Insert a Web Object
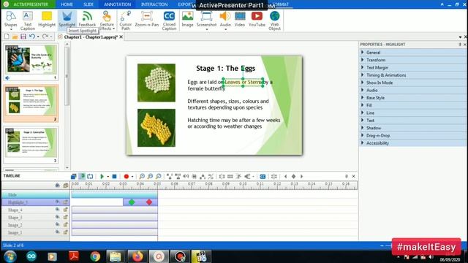The width and height of the screenshot is (468, 263). 275,20
